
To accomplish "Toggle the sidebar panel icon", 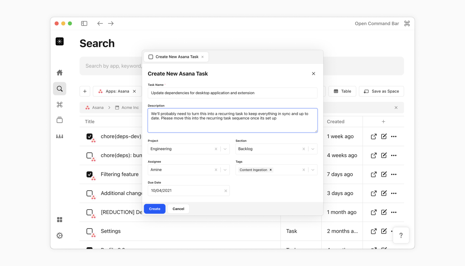I will pyautogui.click(x=84, y=23).
